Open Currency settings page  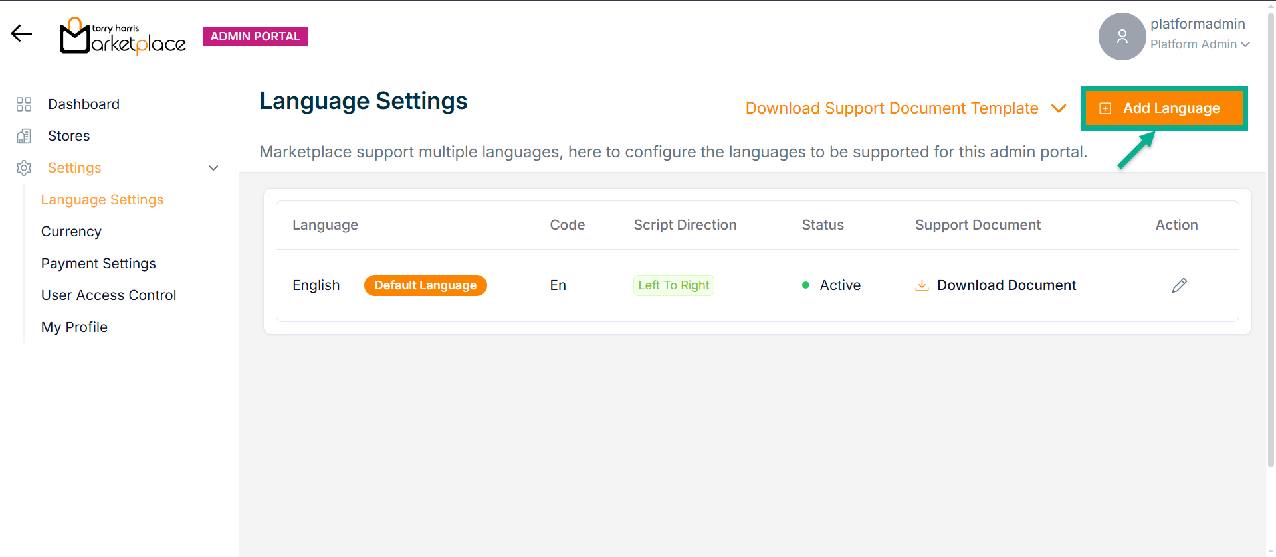71,232
